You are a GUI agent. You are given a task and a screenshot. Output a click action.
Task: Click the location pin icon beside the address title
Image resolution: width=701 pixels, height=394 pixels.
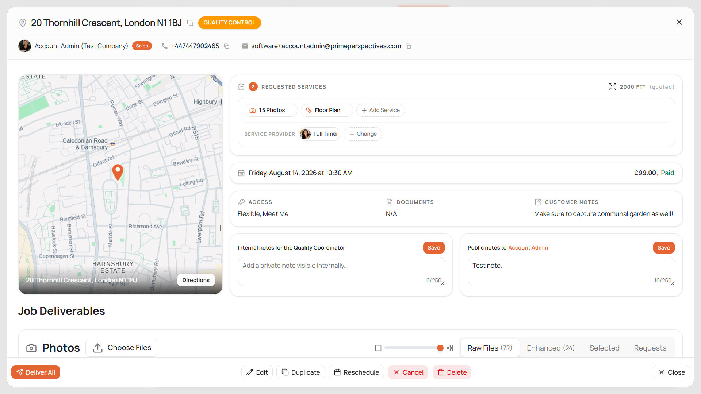point(23,23)
